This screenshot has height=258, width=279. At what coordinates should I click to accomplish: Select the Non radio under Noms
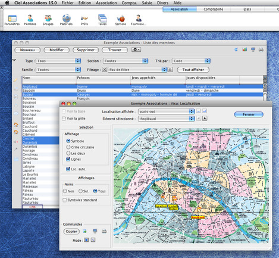click(65, 191)
